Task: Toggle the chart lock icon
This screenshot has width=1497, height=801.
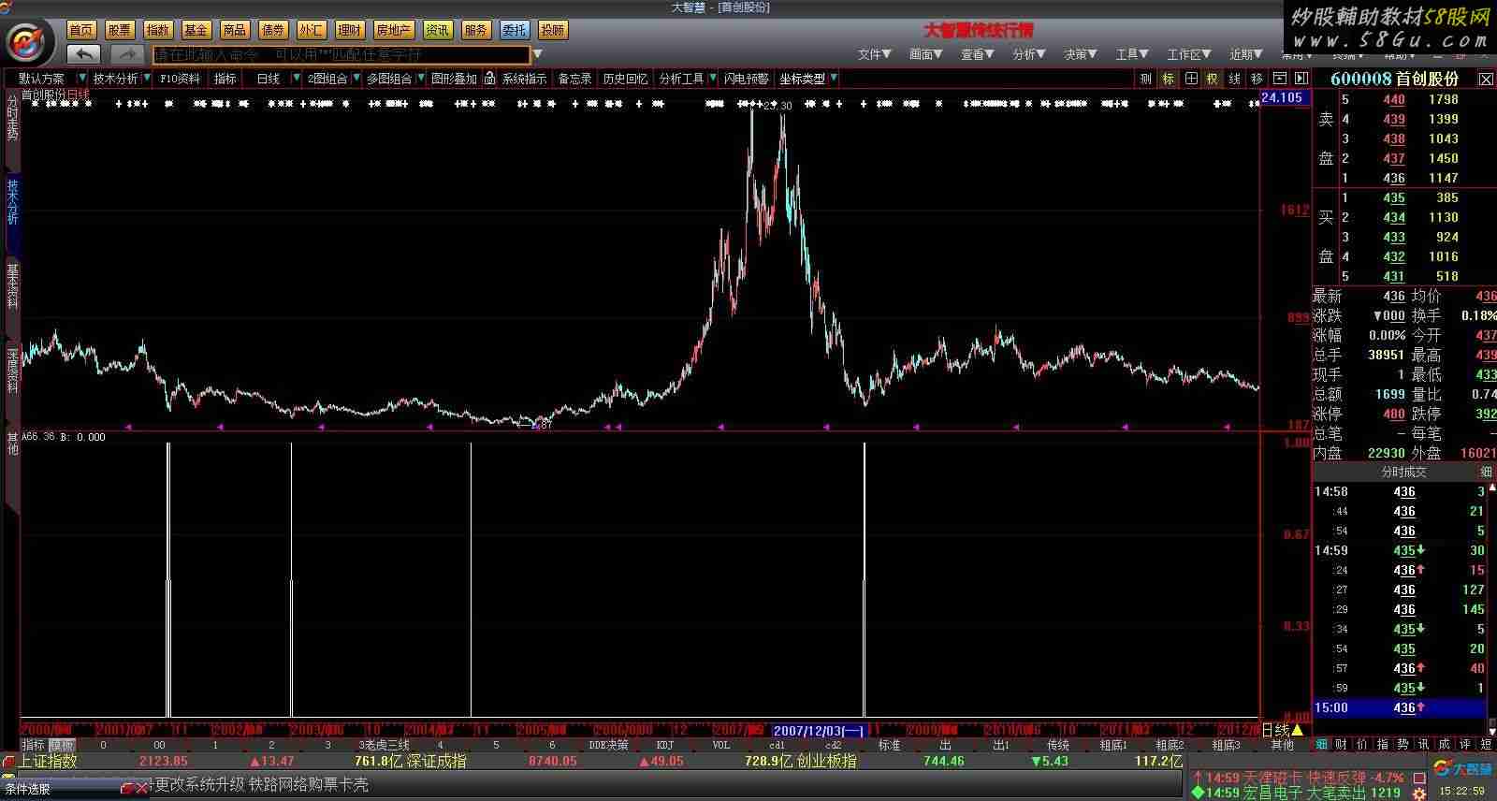Action: (x=489, y=79)
